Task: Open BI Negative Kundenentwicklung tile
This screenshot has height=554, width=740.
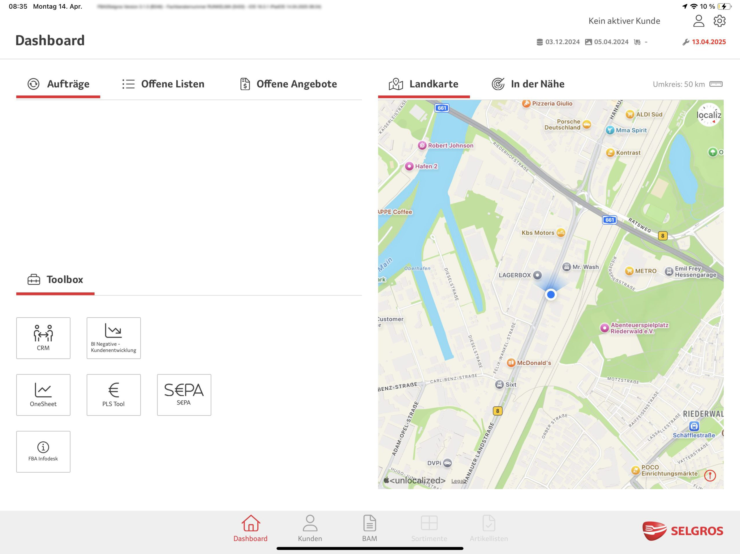Action: click(x=113, y=338)
